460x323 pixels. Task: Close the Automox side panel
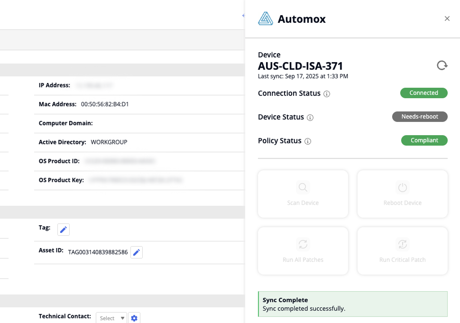tap(447, 18)
